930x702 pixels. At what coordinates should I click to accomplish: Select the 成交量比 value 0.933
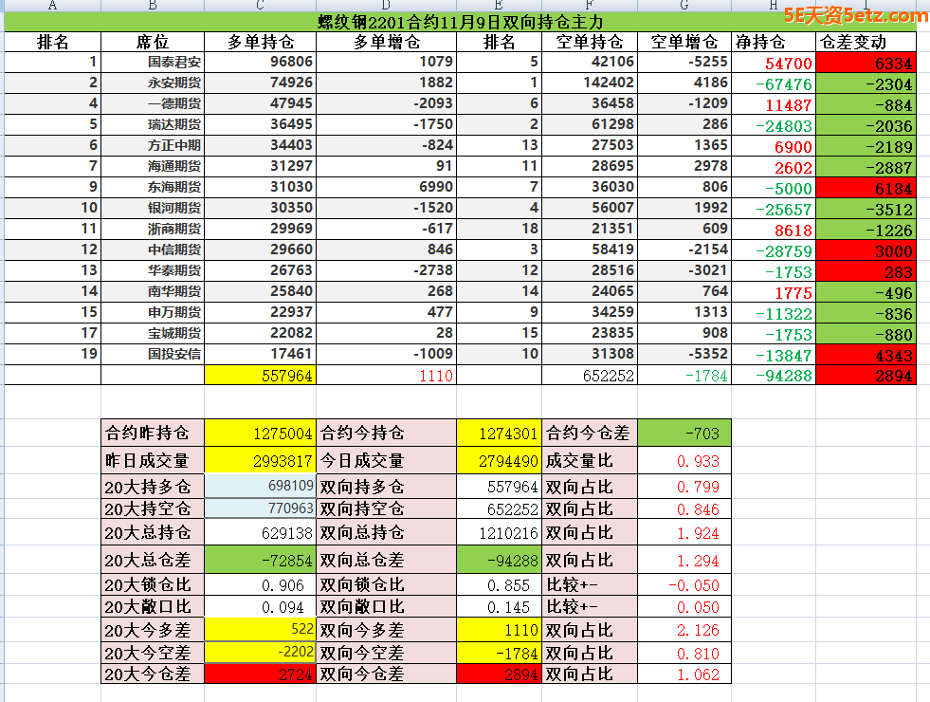pos(684,460)
